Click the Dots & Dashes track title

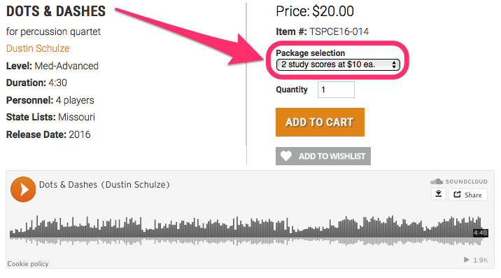pyautogui.click(x=104, y=185)
